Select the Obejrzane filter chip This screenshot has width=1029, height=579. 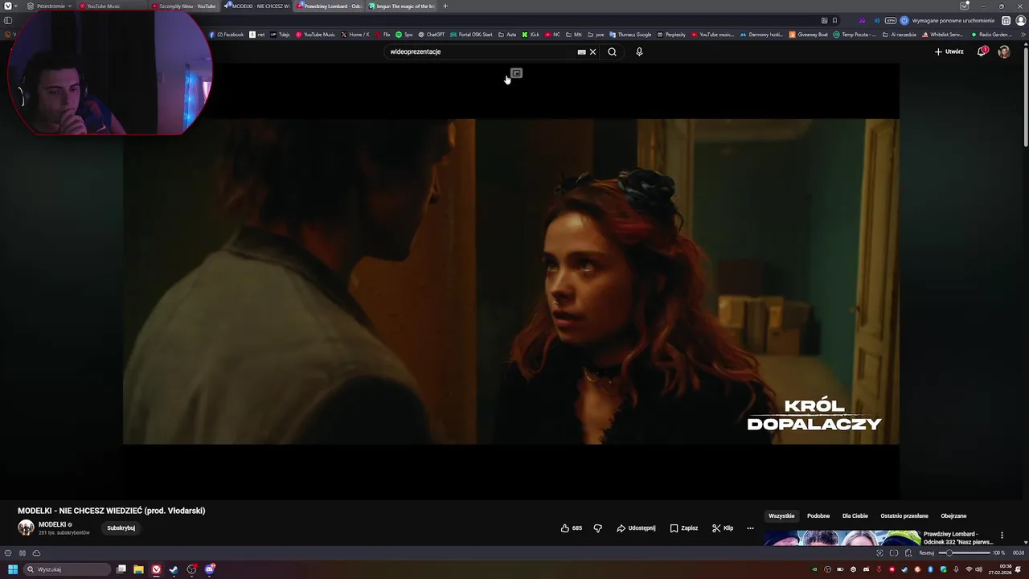[953, 516]
